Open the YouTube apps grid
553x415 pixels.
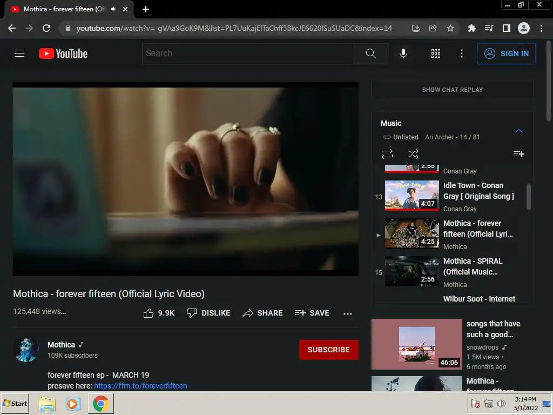(436, 53)
